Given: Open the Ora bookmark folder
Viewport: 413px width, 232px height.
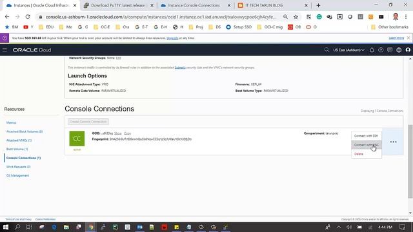Looking at the screenshot, I should pyautogui.click(x=123, y=27).
